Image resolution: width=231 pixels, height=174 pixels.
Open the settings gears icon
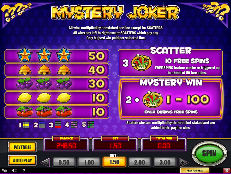tap(4, 171)
